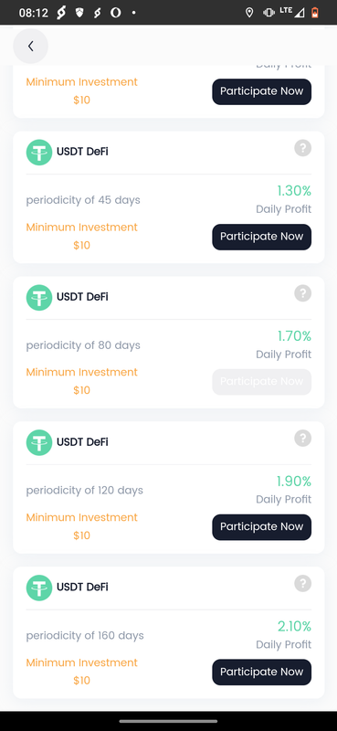Participate Now in the 45 days plan
337x731 pixels.
261,237
